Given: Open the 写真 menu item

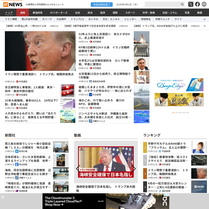Looking at the screenshot, I should [187, 13].
